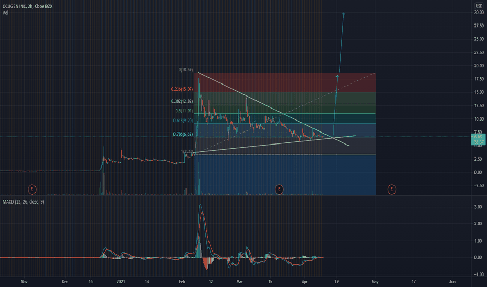
Task: Click the 30.00 price axis label
Action: tap(479, 13)
